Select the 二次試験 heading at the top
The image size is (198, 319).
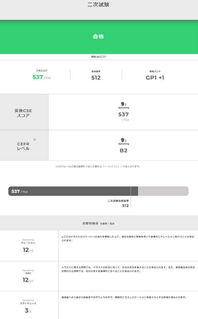click(x=98, y=4)
